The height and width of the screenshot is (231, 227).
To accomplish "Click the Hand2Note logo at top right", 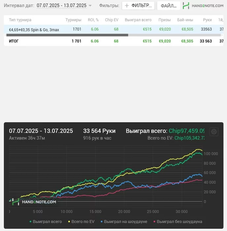I will click(203, 6).
